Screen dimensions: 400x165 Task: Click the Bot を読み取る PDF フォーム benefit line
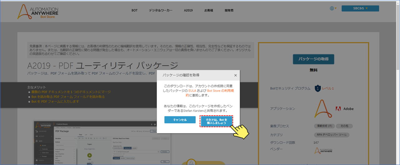(x=68, y=97)
